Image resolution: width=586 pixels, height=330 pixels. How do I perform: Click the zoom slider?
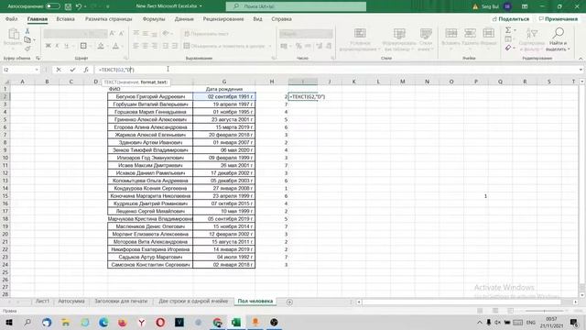pos(545,311)
